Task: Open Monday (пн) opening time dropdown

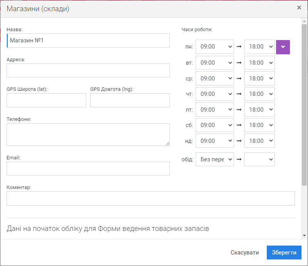Action: (214, 47)
